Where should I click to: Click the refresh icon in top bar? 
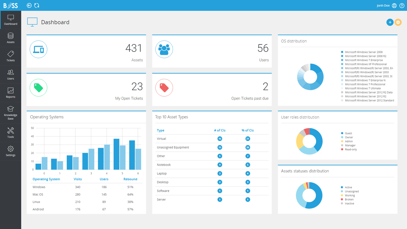(x=37, y=5)
